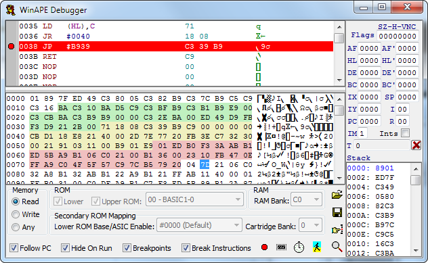The height and width of the screenshot is (263, 428).
Task: Toggle the breakpoint marker at line 0038
Action: (12, 47)
